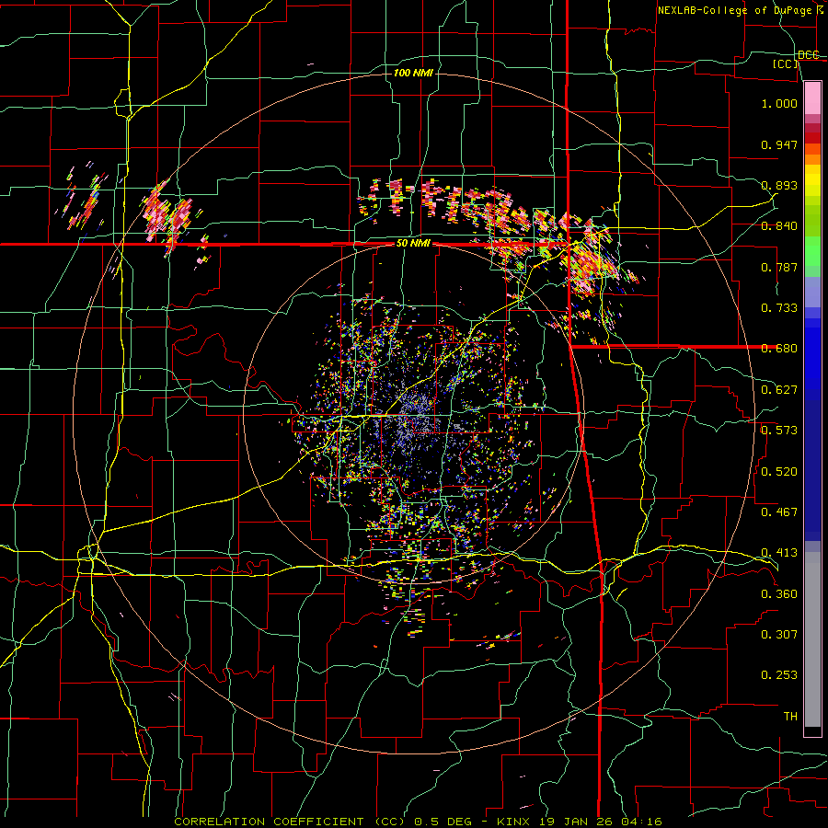Click the KINX radar site identifier
Image resolution: width=828 pixels, height=828 pixels.
coord(513,822)
